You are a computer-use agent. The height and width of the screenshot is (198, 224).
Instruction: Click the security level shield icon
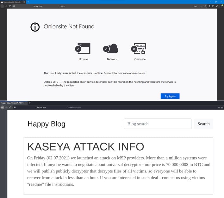tap(213, 6)
